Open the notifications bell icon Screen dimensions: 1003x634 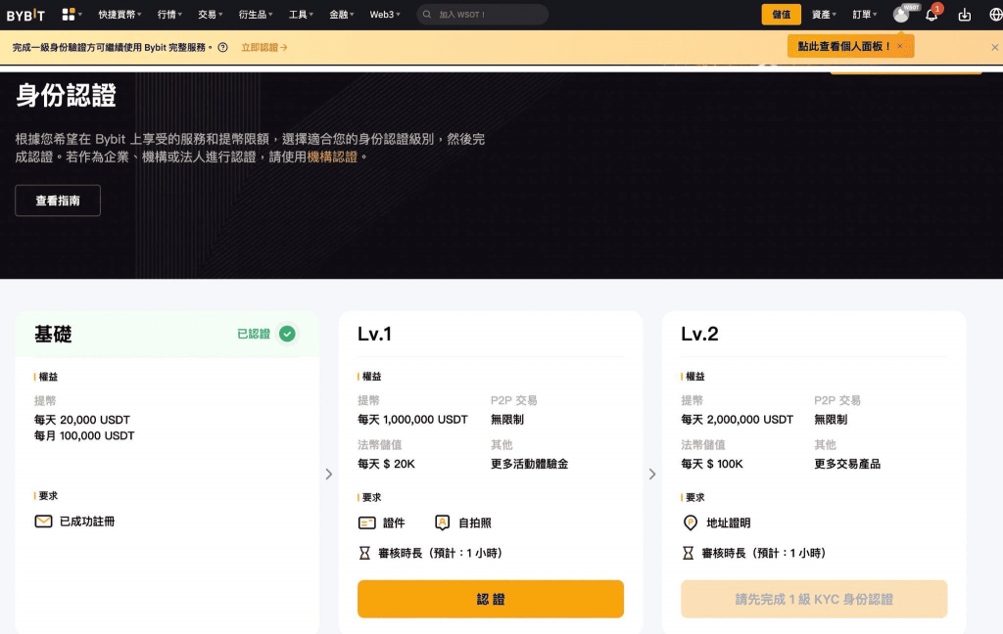pos(931,14)
